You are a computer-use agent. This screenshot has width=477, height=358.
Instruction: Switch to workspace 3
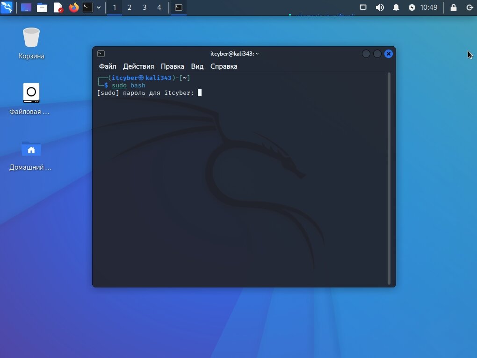(x=145, y=7)
